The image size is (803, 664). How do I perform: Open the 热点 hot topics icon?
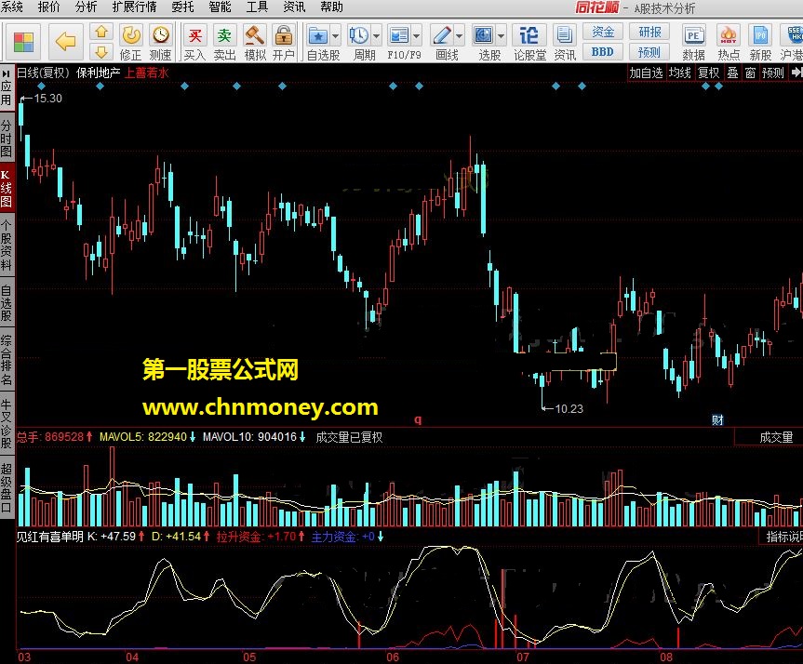729,43
